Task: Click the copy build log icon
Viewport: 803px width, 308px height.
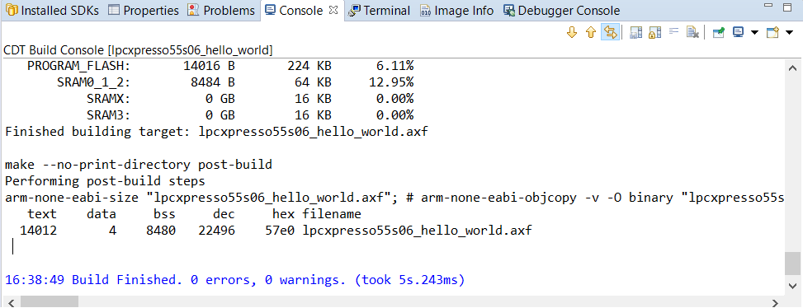Action: (x=636, y=33)
